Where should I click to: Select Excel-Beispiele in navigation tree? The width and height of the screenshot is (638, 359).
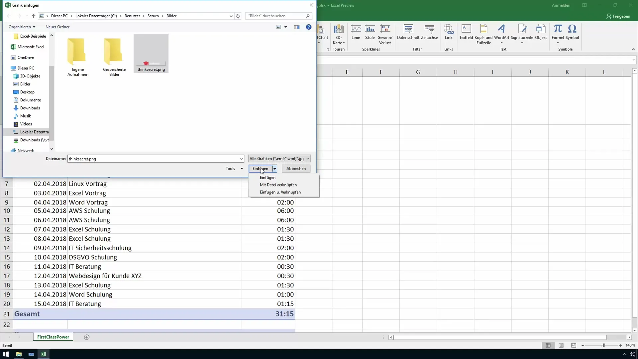click(x=33, y=36)
